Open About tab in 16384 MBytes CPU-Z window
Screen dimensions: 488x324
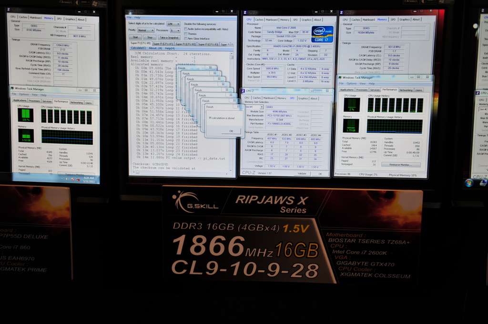pos(416,19)
